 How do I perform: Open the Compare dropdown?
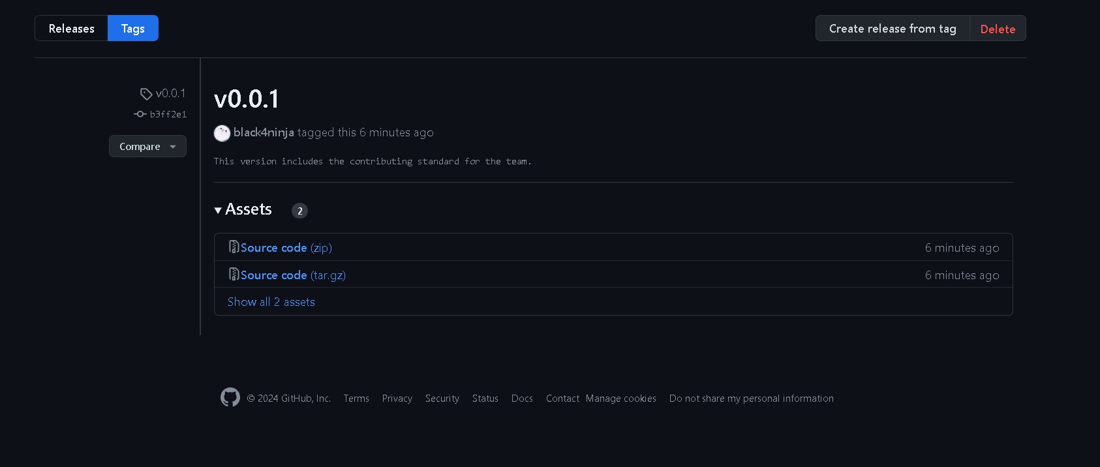[147, 146]
